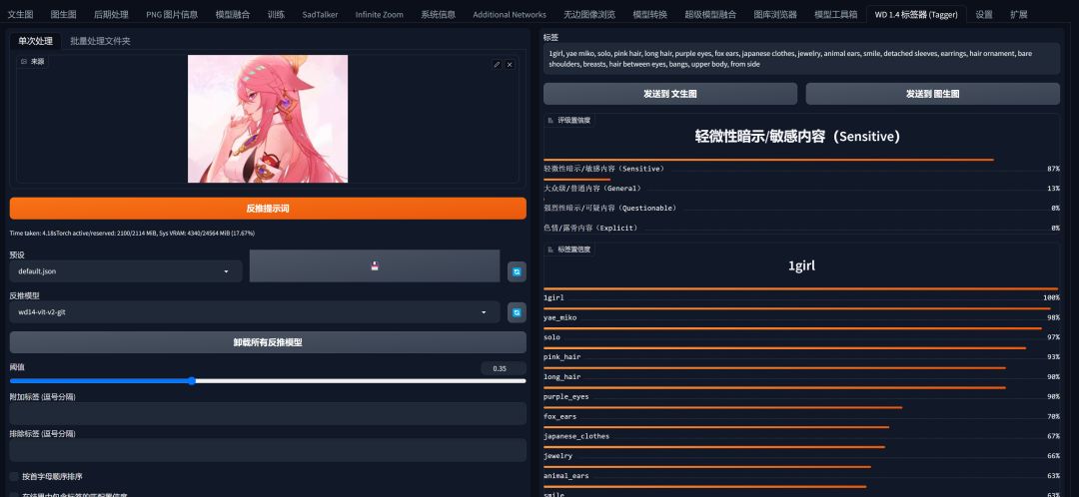This screenshot has height=497, width=1079.
Task: Switch to the 文生图 tab
Action: pyautogui.click(x=20, y=14)
